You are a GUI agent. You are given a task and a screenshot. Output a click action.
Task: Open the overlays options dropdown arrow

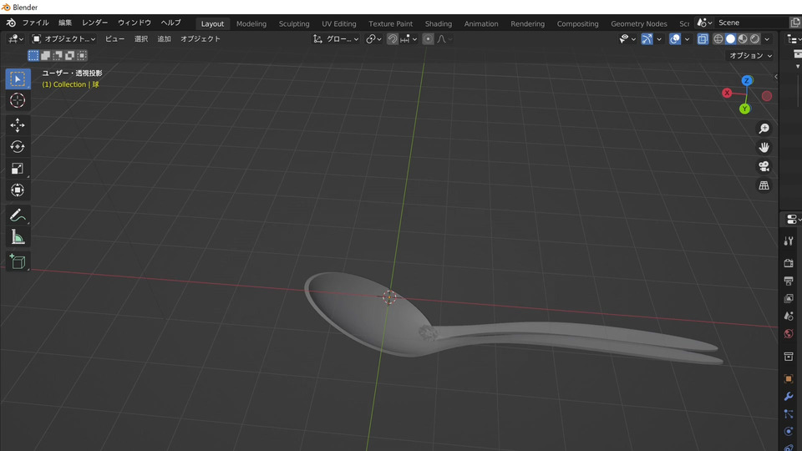pos(687,39)
